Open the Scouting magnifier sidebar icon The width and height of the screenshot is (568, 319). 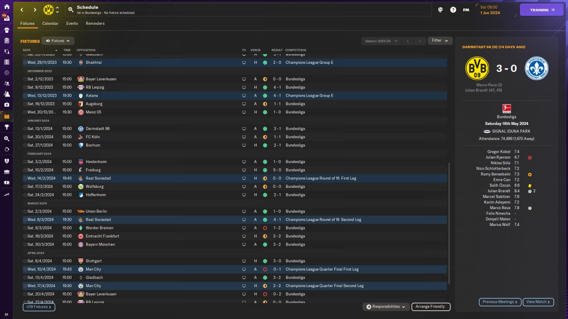[x=7, y=138]
